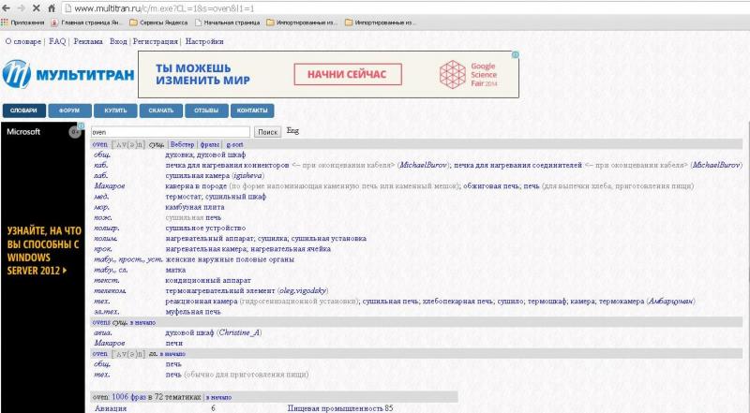Click the search field containing 'oven'
The image size is (750, 413).
click(170, 132)
